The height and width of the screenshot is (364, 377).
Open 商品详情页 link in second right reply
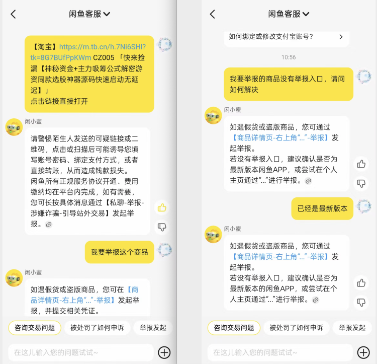pos(280,257)
